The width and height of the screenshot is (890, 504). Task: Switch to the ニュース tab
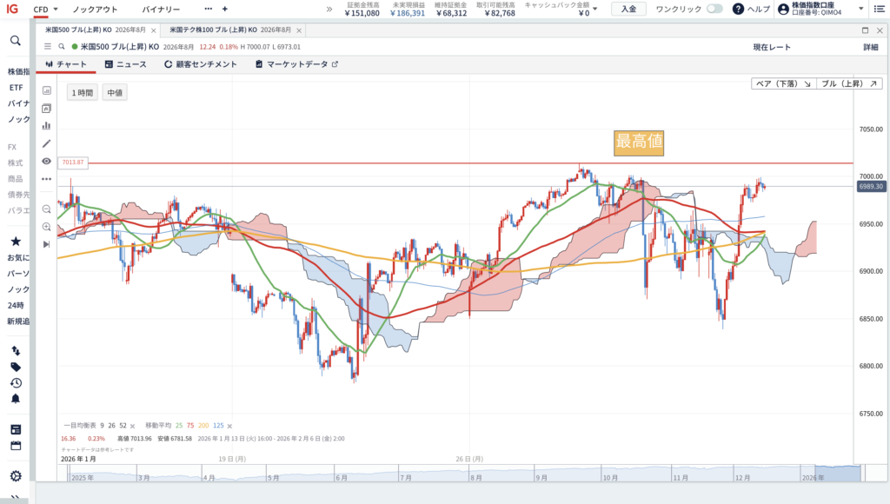tap(125, 64)
